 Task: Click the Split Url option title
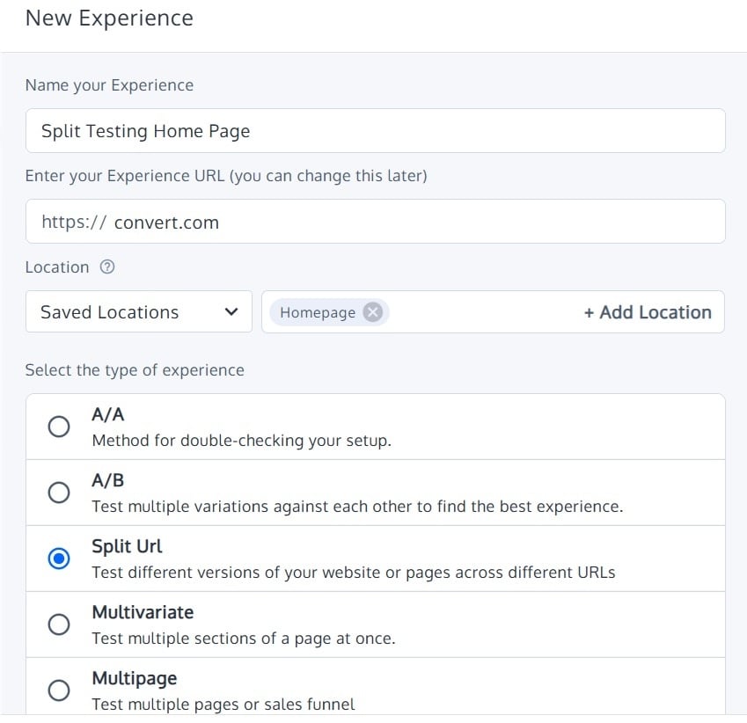click(127, 546)
